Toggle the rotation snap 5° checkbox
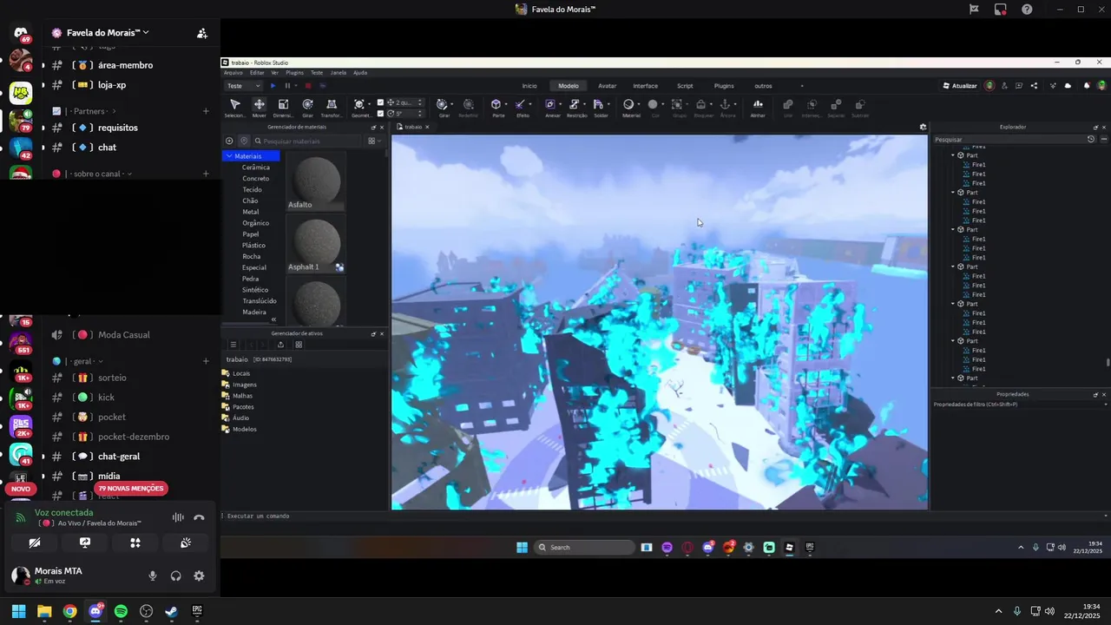This screenshot has height=625, width=1111. click(380, 114)
